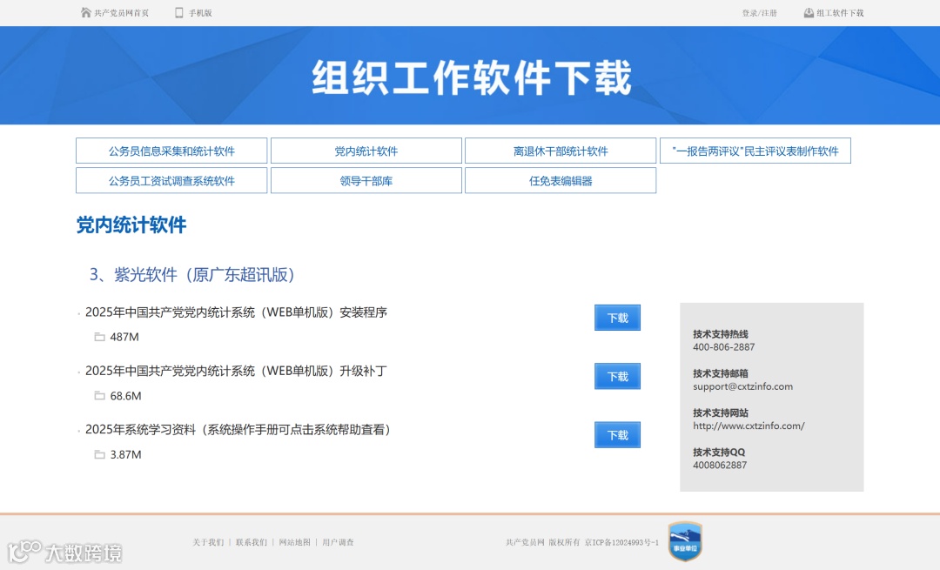Open 网站地图 footer link
Viewport: 940px width, 570px height.
tap(294, 542)
